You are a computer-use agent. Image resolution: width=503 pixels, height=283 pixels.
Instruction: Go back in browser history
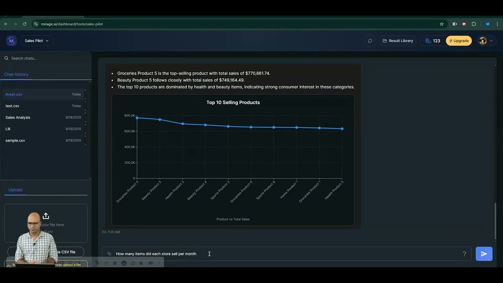(x=6, y=24)
